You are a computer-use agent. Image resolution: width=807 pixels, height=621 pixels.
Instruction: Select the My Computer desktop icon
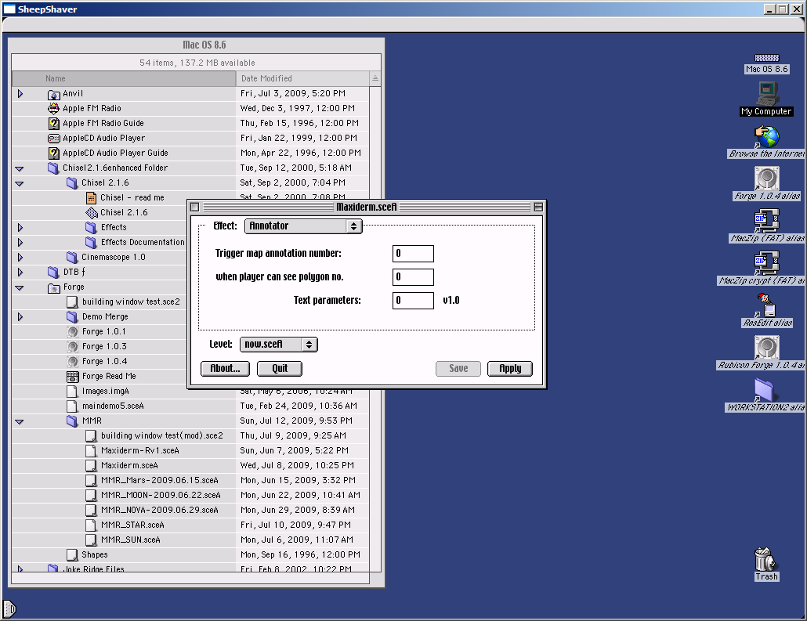pyautogui.click(x=766, y=94)
